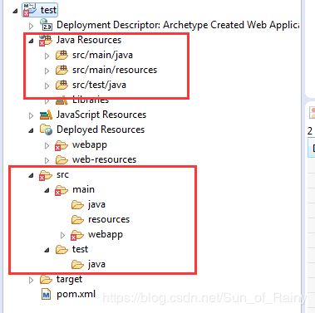315x313 pixels.
Task: Select the 'target' folder label
Action: (x=69, y=279)
